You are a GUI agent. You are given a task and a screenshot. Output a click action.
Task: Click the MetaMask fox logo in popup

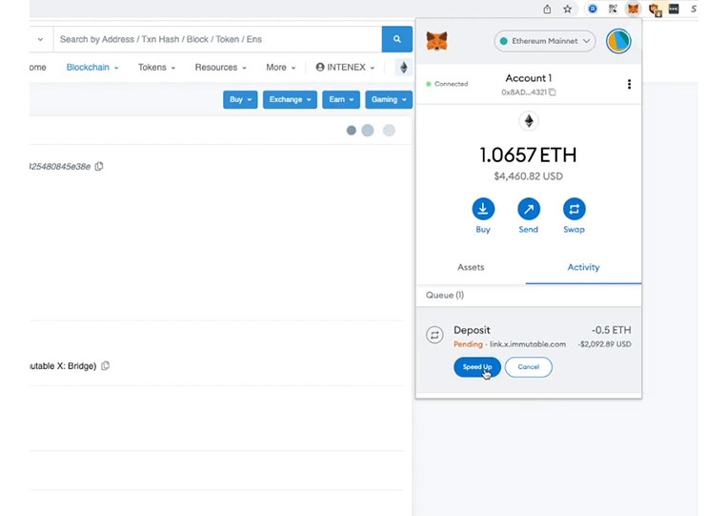pyautogui.click(x=436, y=41)
